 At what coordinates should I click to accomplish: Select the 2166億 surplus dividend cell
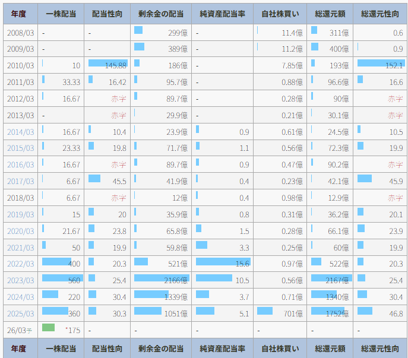point(160,280)
